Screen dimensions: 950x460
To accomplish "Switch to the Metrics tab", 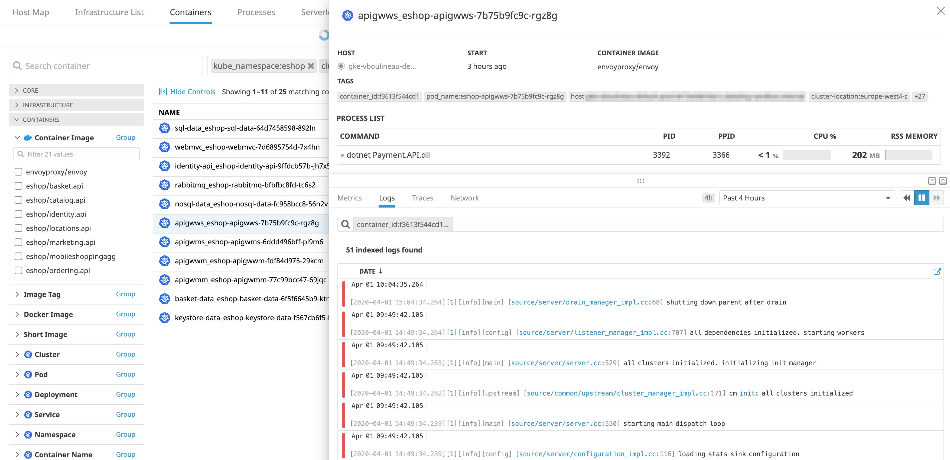I will 349,198.
